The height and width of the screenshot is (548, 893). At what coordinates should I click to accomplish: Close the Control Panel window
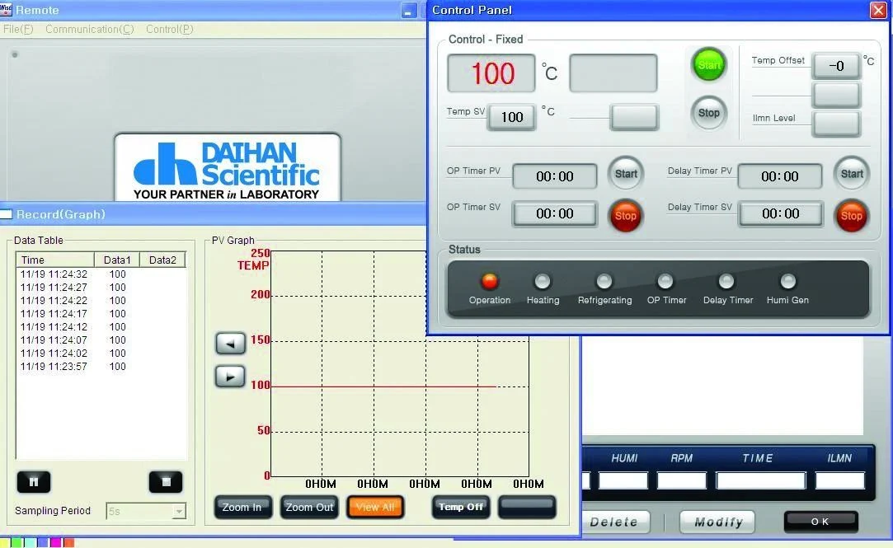coord(878,10)
